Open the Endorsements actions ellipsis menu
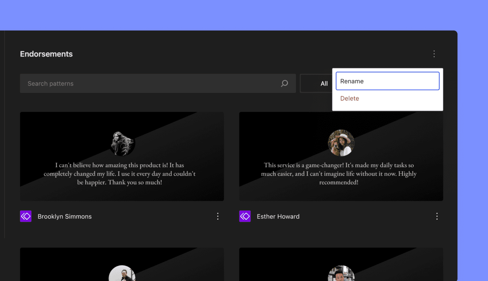 434,54
